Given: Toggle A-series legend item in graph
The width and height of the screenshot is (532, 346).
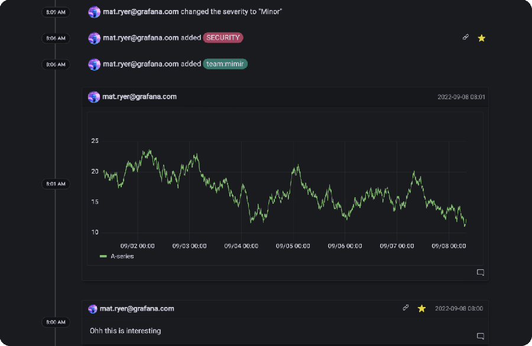Looking at the screenshot, I should pyautogui.click(x=122, y=256).
